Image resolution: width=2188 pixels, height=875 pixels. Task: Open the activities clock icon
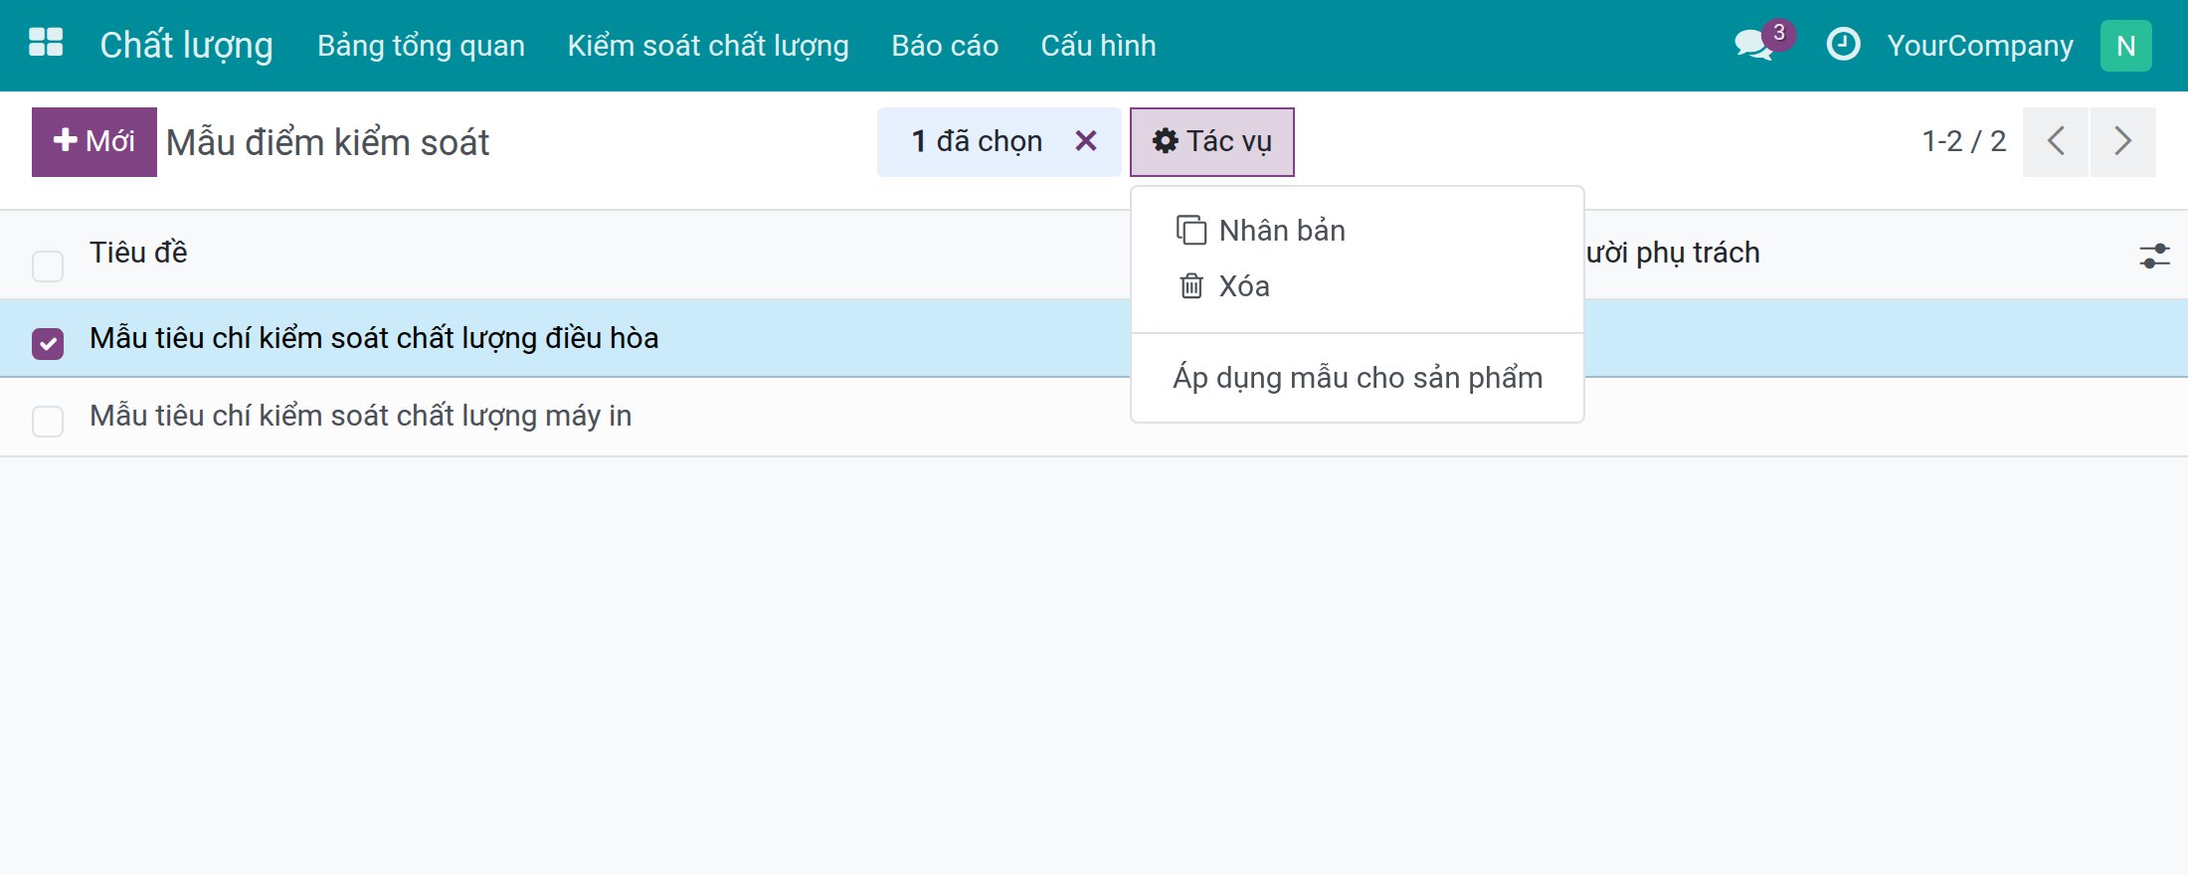(1843, 45)
